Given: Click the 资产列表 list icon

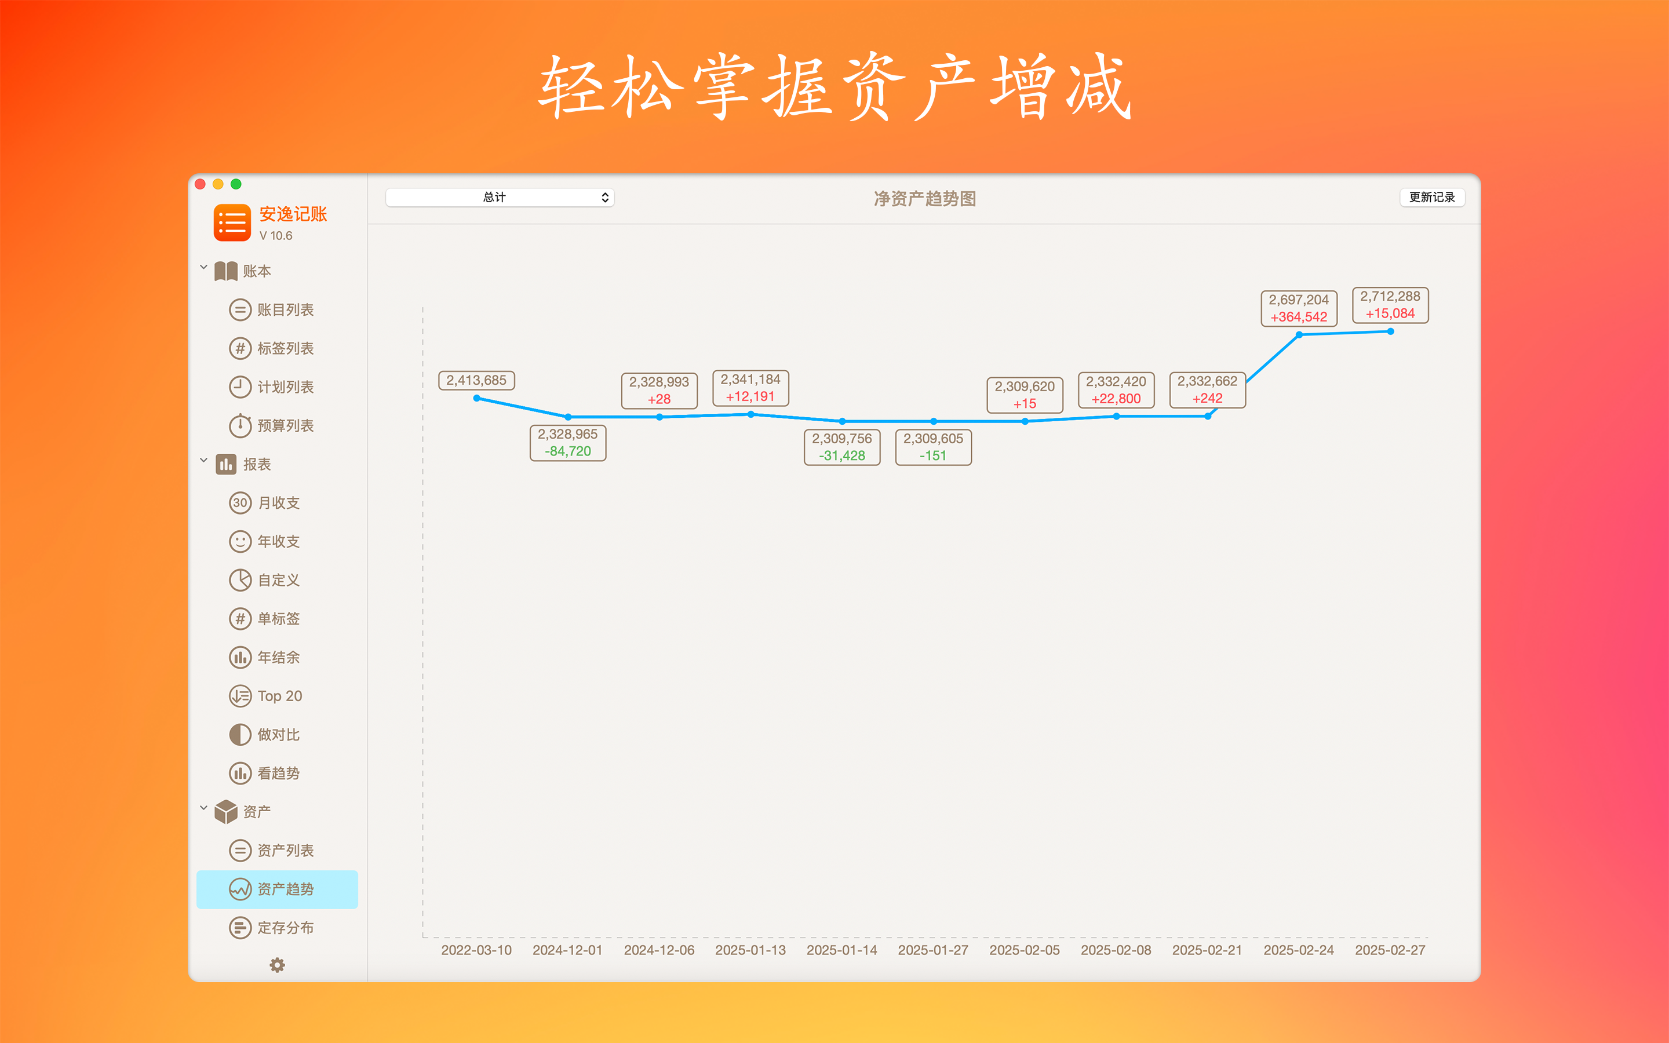Looking at the screenshot, I should click(x=239, y=851).
